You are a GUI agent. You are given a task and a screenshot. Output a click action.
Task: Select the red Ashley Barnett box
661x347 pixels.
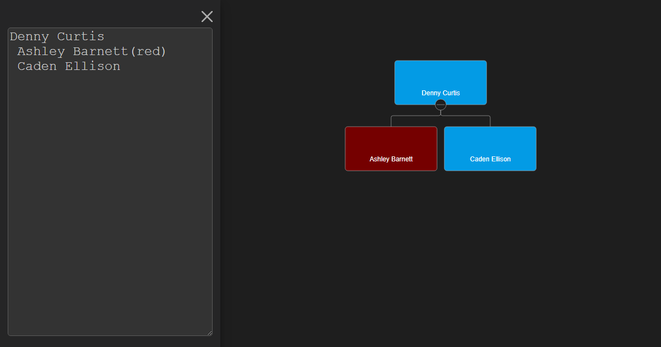pos(391,143)
